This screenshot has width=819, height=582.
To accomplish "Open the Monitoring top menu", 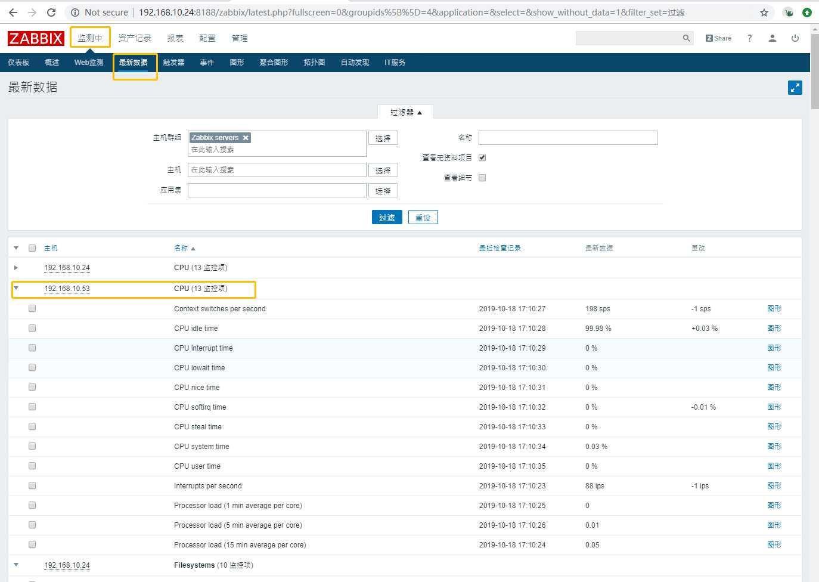I will point(90,38).
